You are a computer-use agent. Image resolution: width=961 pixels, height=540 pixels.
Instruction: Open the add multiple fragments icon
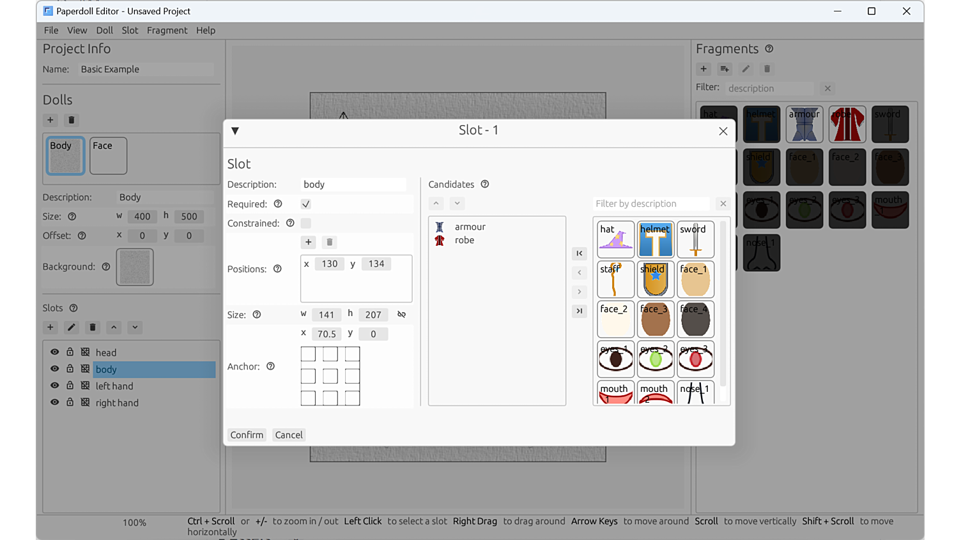pos(725,69)
